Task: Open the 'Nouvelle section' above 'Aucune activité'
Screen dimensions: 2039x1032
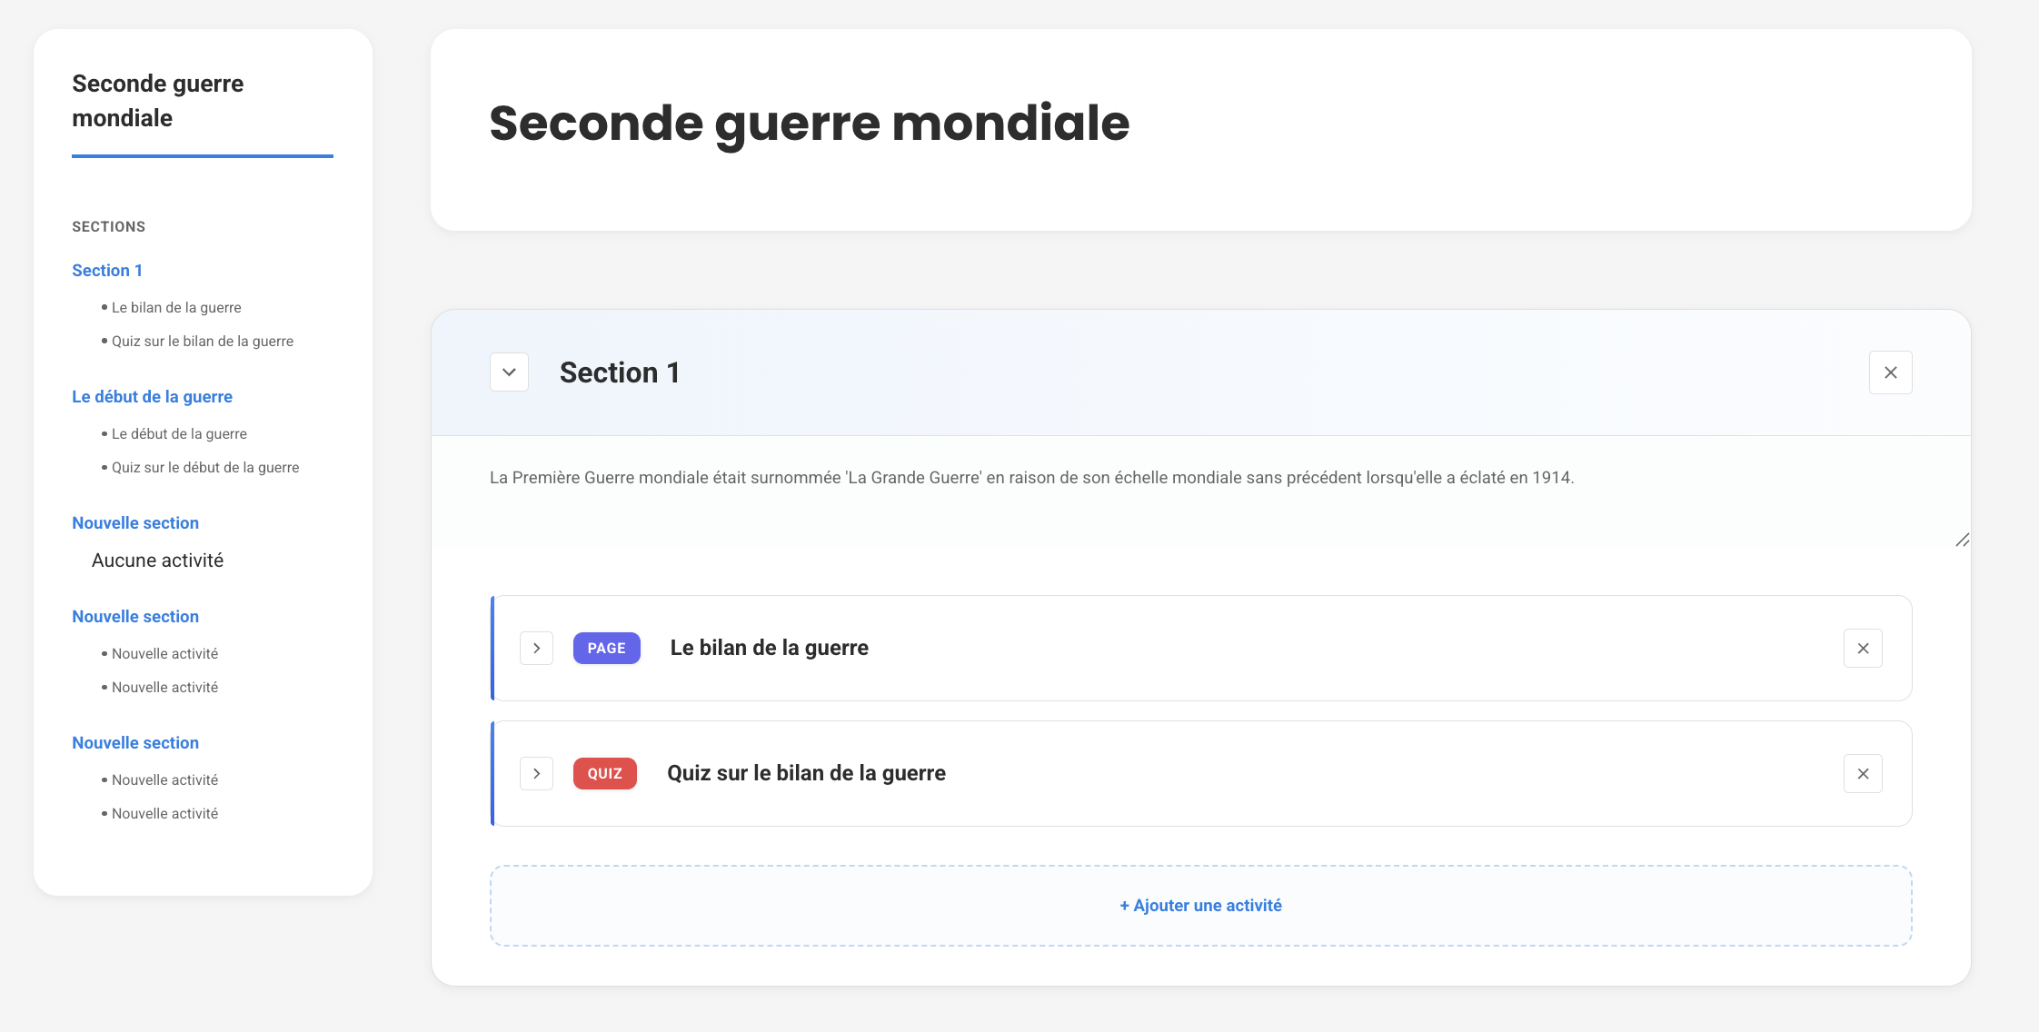Action: (135, 523)
